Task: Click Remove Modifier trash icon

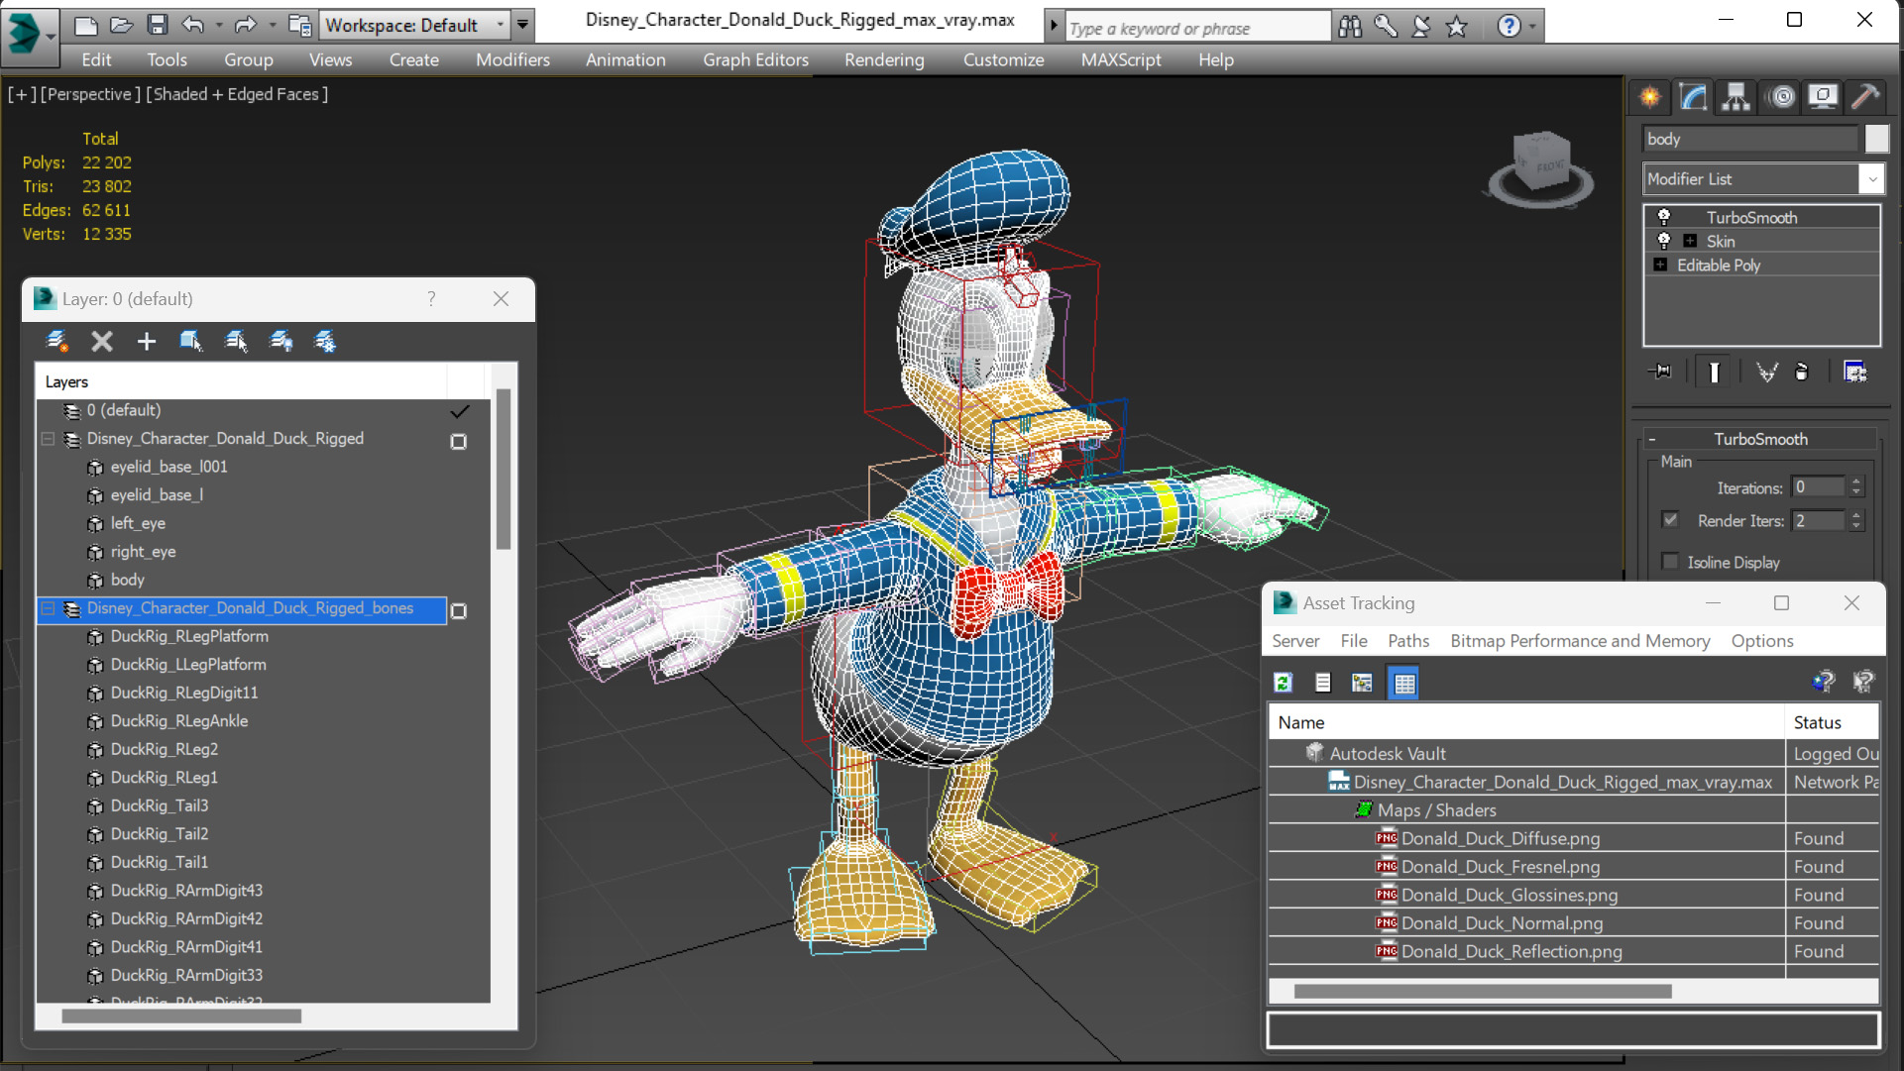Action: 1802,372
